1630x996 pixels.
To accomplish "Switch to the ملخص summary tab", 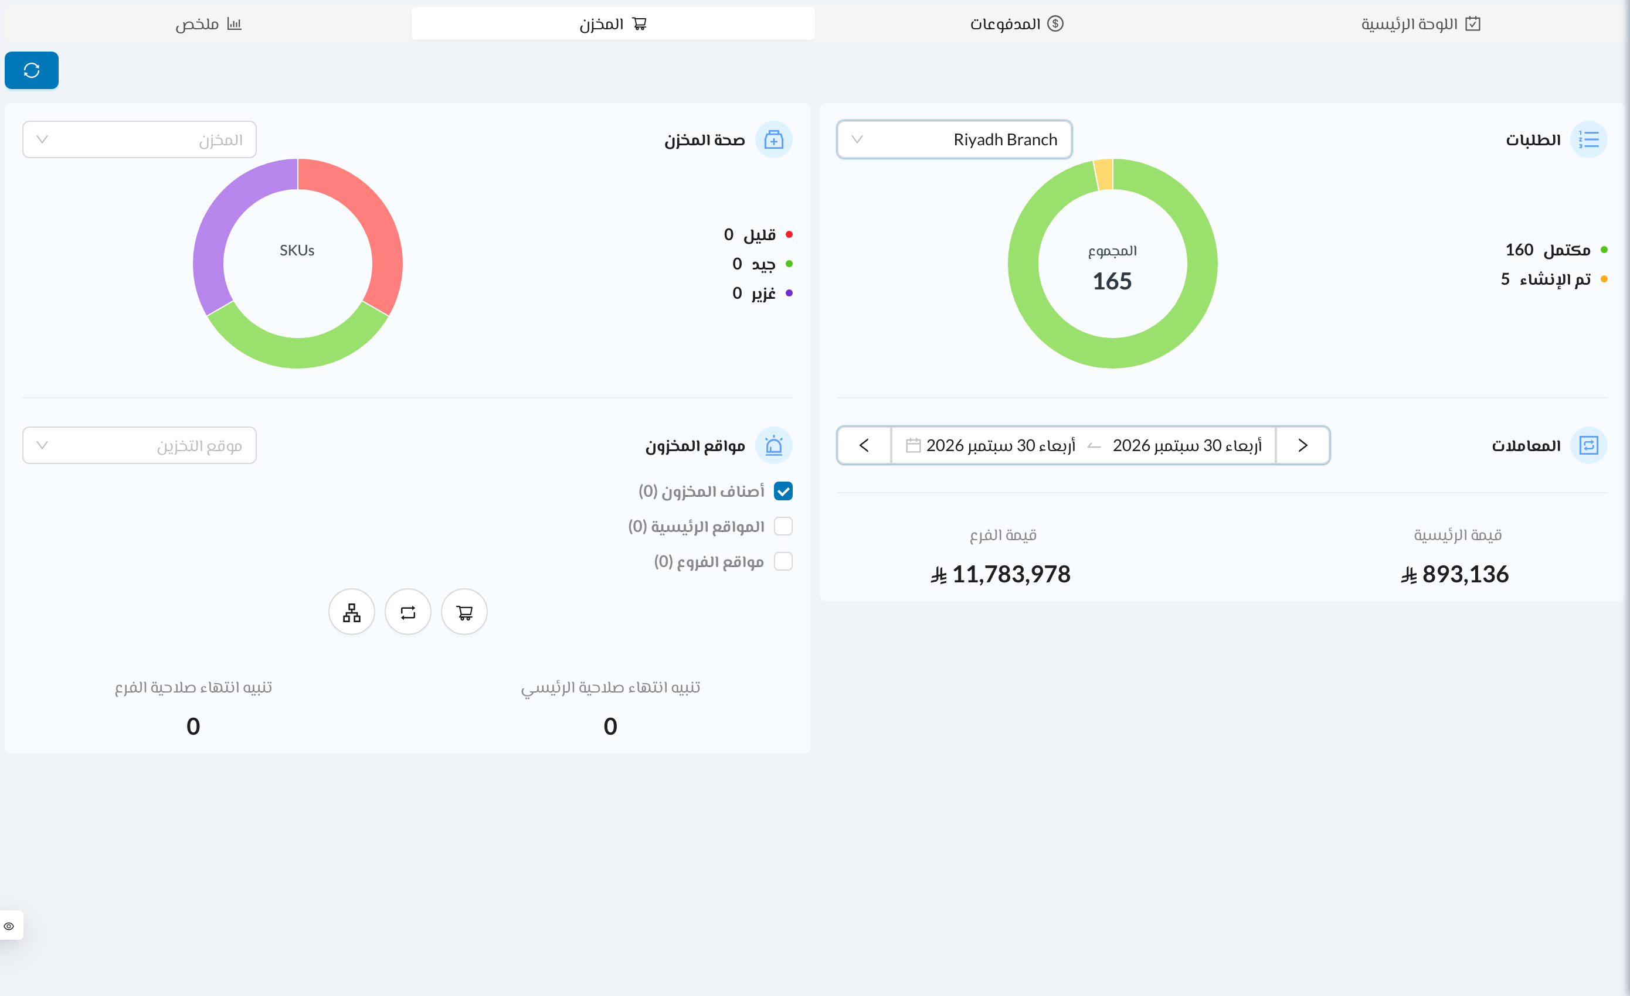I will click(208, 24).
